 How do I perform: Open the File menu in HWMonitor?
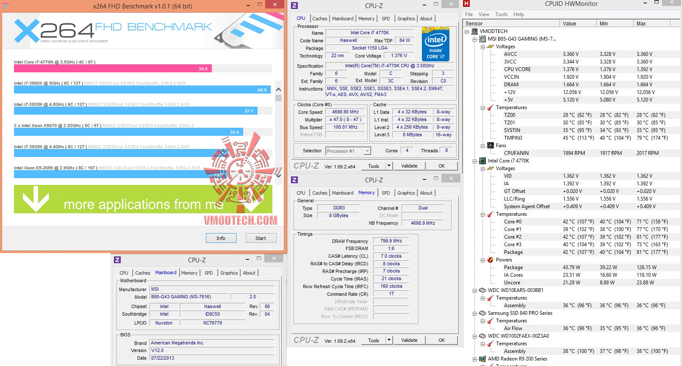pyautogui.click(x=469, y=14)
